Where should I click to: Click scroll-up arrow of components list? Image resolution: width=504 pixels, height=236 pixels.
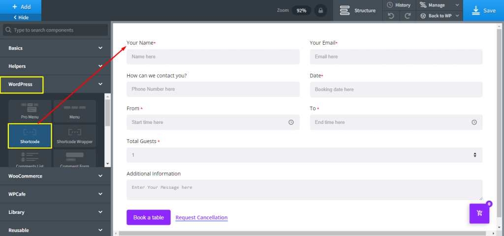(x=108, y=96)
